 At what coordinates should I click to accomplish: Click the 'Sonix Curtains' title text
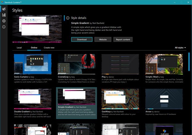tap(21, 77)
